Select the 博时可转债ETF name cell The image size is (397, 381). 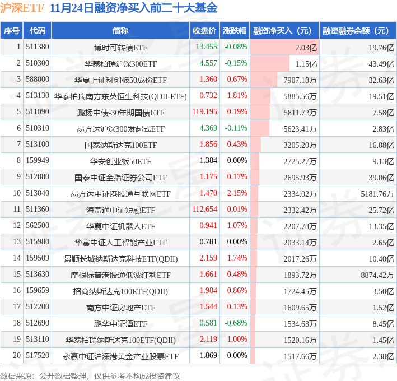pyautogui.click(x=120, y=48)
